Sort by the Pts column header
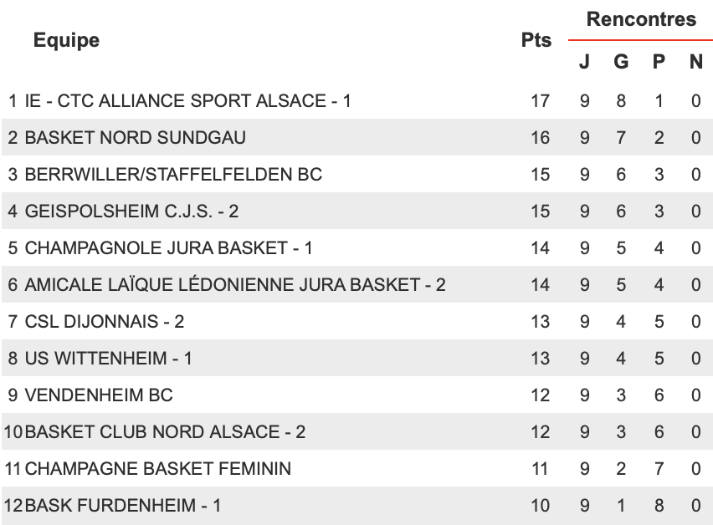This screenshot has width=713, height=525. coord(536,40)
